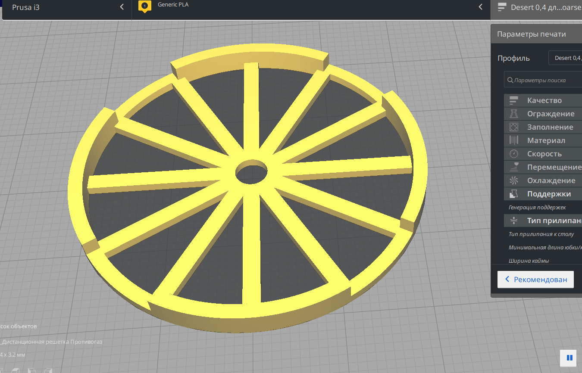The width and height of the screenshot is (582, 373).
Task: Collapse the Поддержки category
Action: (543, 194)
